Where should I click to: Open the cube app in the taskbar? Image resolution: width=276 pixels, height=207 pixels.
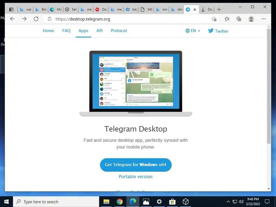pos(185,202)
